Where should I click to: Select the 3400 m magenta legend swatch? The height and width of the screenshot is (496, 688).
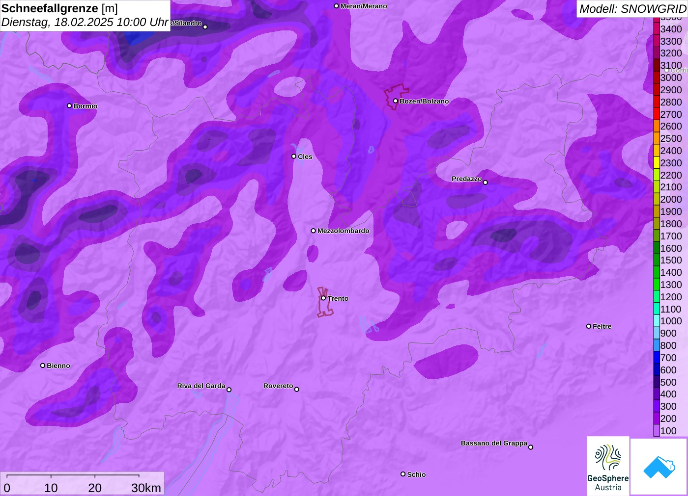[x=657, y=29]
